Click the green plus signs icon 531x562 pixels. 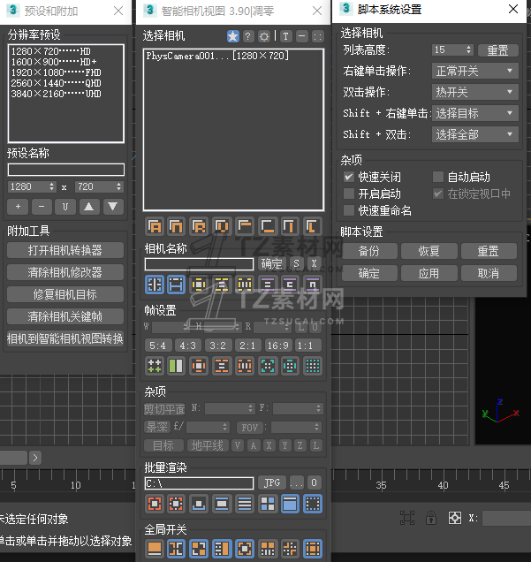point(155,366)
